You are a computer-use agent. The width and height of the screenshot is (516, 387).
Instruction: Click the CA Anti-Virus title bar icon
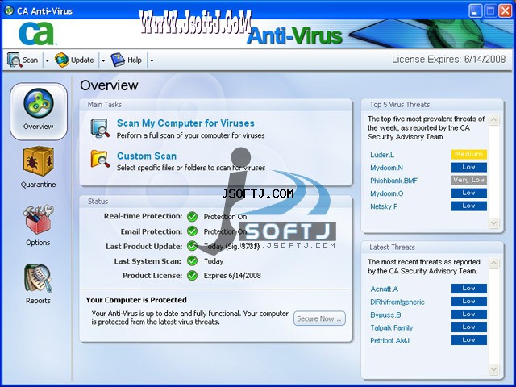pyautogui.click(x=9, y=10)
